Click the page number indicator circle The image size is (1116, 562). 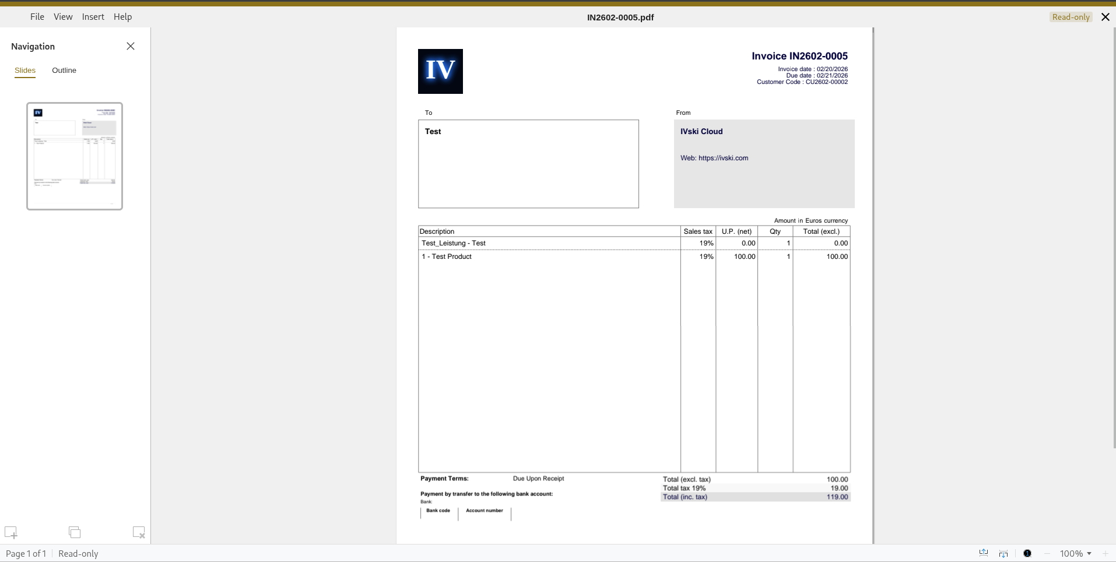tap(1028, 553)
